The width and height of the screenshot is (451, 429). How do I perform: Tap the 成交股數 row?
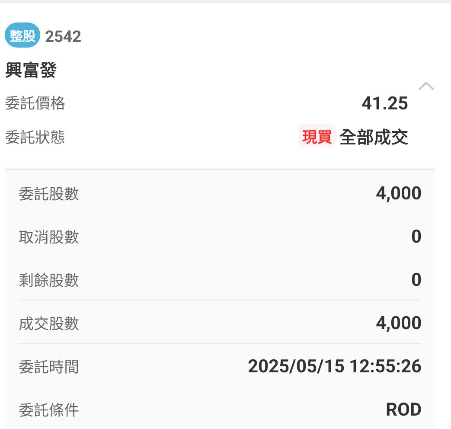point(220,323)
